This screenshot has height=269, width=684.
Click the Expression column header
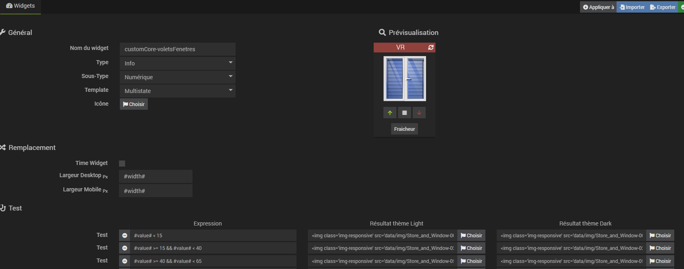coord(208,223)
